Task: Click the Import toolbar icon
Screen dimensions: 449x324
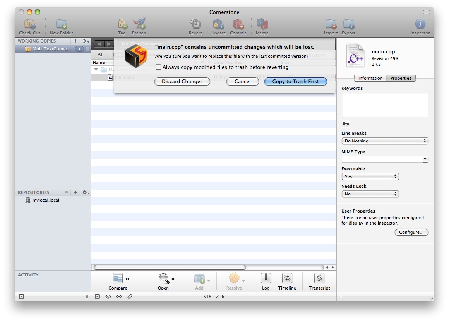Action: click(x=331, y=25)
